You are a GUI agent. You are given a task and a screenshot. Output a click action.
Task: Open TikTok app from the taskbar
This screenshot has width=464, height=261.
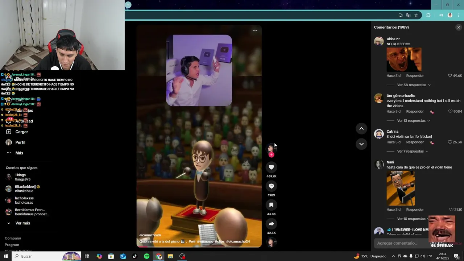point(134,256)
